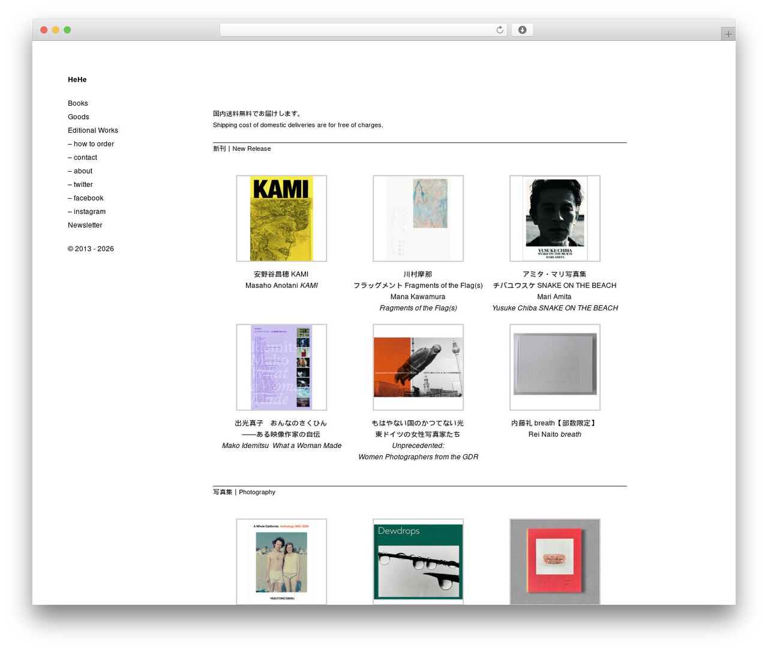Screen dimensions: 768x651
Task: Click the reload icon in address bar
Action: click(x=499, y=30)
